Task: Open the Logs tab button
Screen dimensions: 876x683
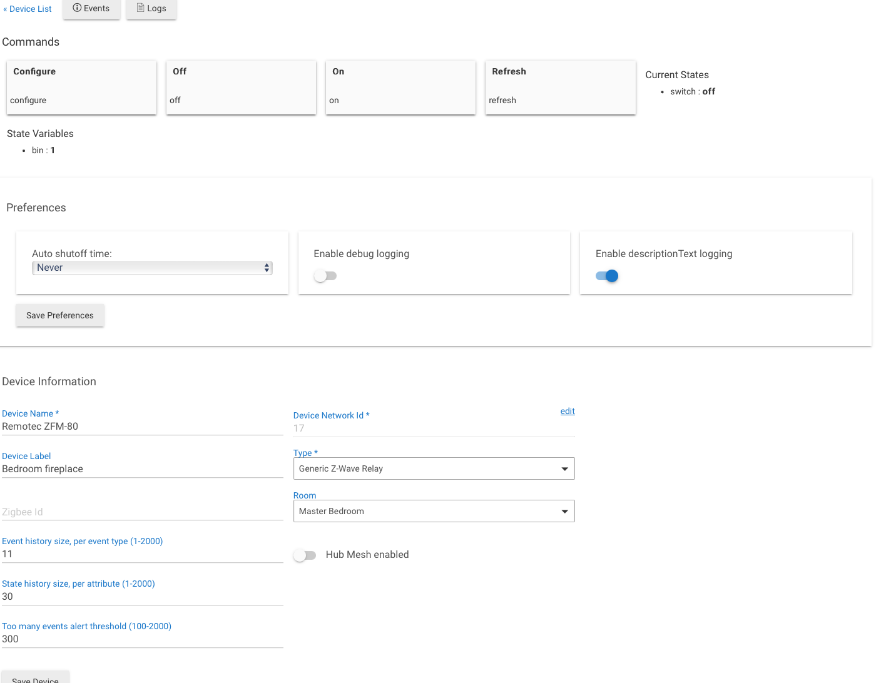Action: click(x=151, y=9)
